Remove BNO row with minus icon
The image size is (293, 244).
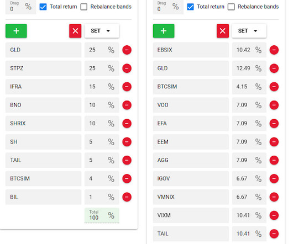(127, 105)
